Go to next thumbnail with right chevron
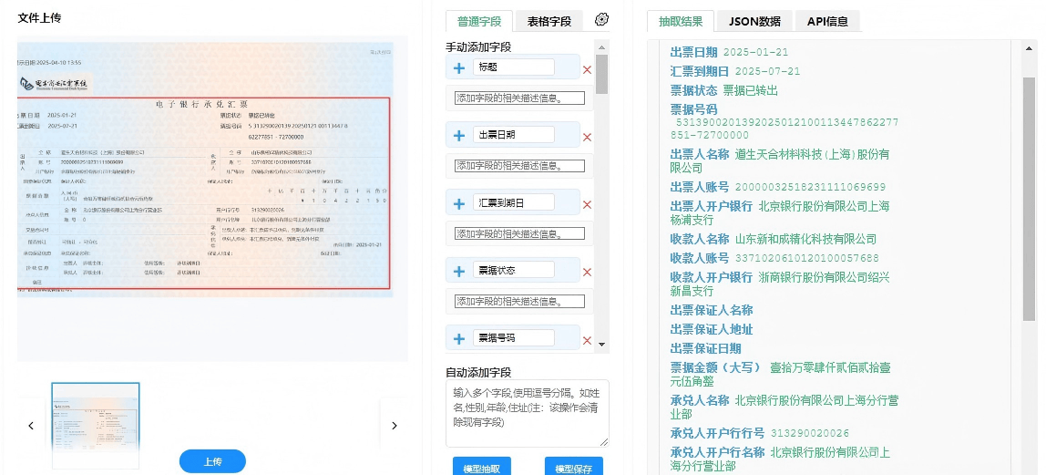This screenshot has height=475, width=1046. (395, 426)
